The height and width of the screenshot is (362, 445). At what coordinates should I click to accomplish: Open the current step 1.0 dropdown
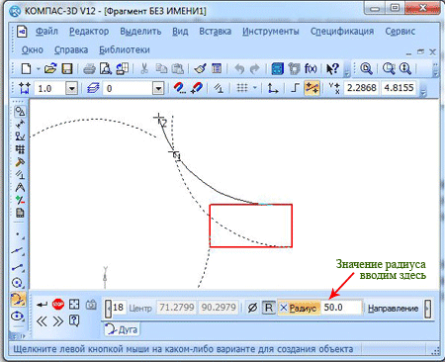pyautogui.click(x=71, y=88)
